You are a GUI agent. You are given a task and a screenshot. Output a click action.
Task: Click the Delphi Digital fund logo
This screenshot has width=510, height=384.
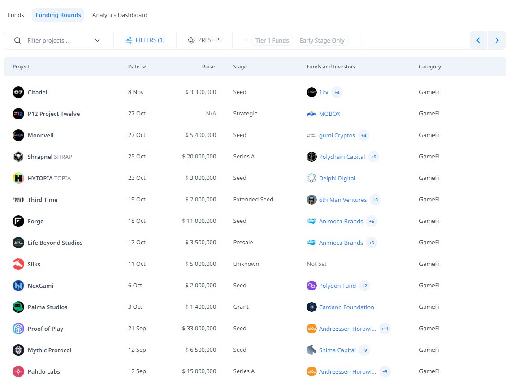[x=311, y=178]
